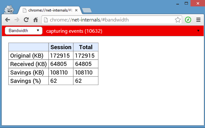Screen dimensions: 205x128
Task: Maximize the Chrome window
Action: pos(186,3)
